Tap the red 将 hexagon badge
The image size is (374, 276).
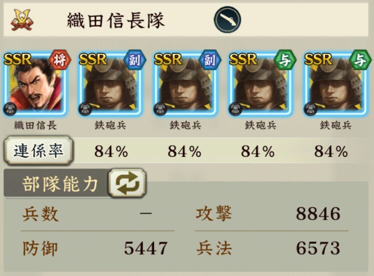click(60, 60)
